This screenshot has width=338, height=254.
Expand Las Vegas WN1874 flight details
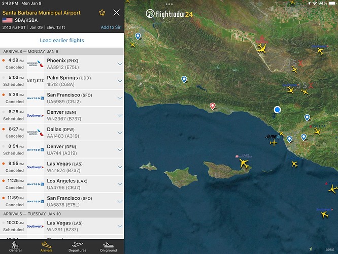120,167
